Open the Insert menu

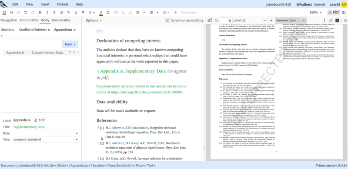[45, 4]
